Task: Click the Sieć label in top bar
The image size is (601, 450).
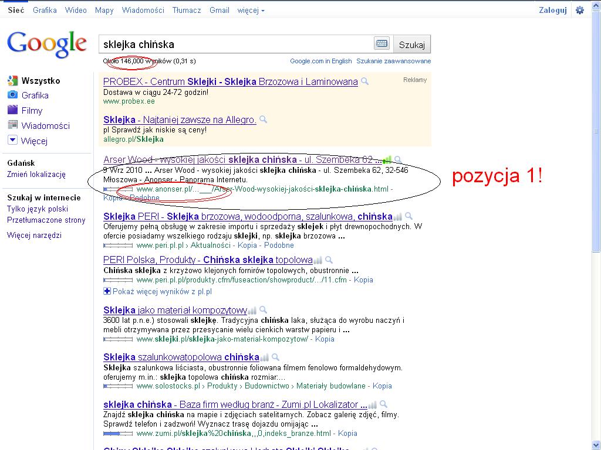Action: click(16, 11)
